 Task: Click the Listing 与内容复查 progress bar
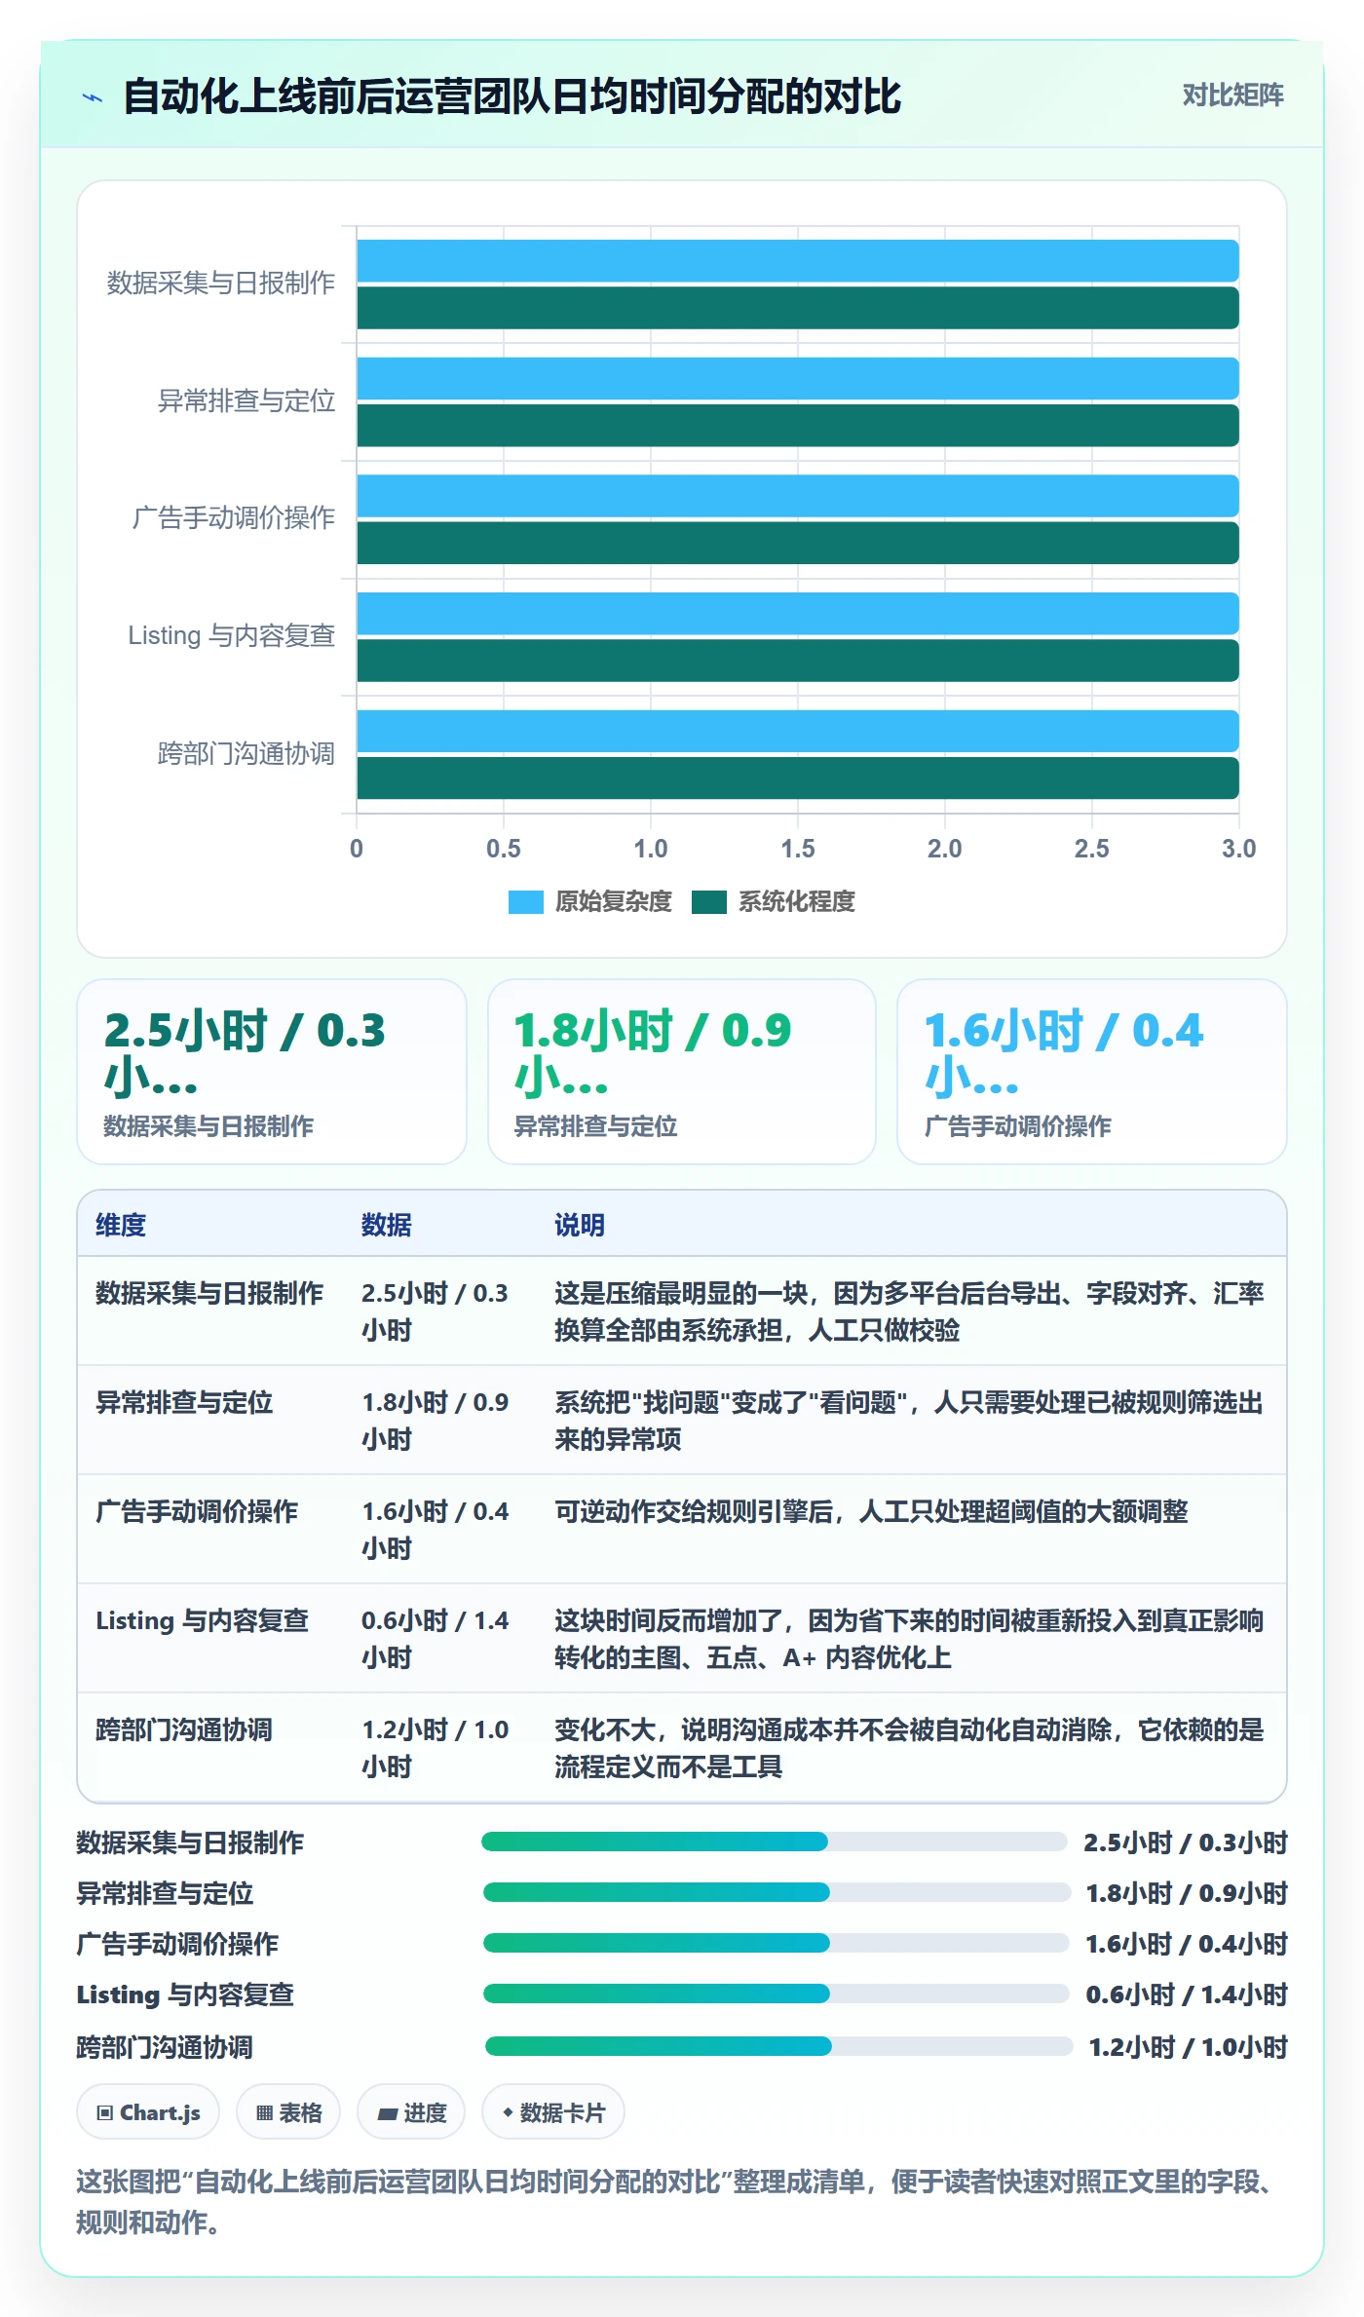click(777, 1994)
